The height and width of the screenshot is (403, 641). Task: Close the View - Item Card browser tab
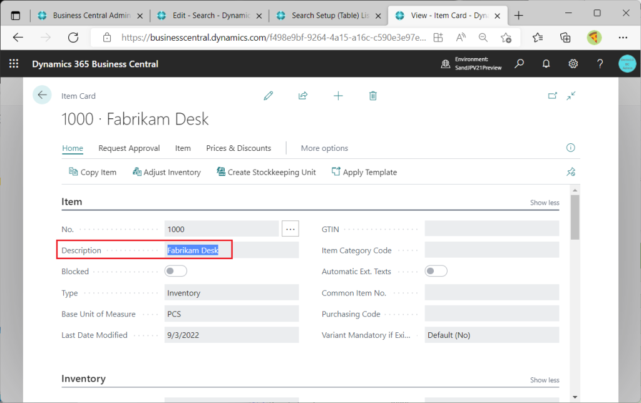(x=498, y=16)
